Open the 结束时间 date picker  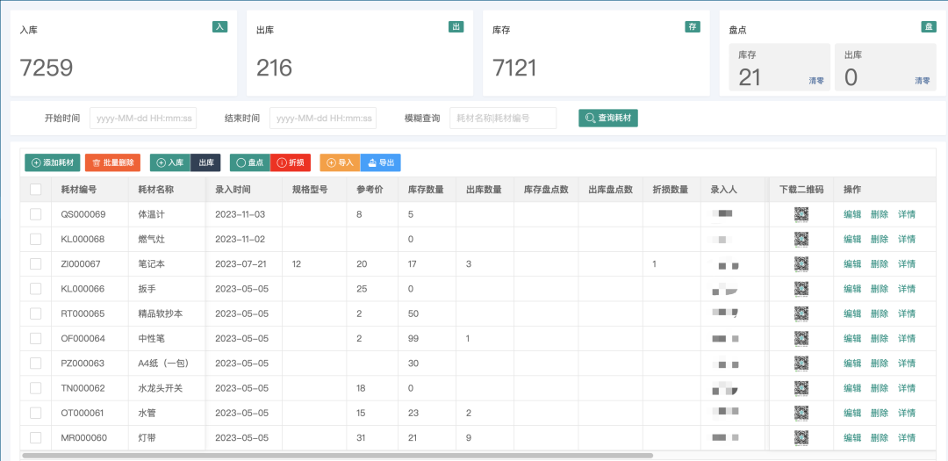click(x=322, y=118)
